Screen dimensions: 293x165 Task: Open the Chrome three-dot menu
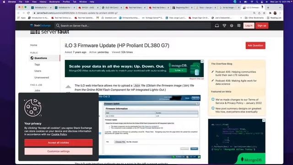coord(280,13)
